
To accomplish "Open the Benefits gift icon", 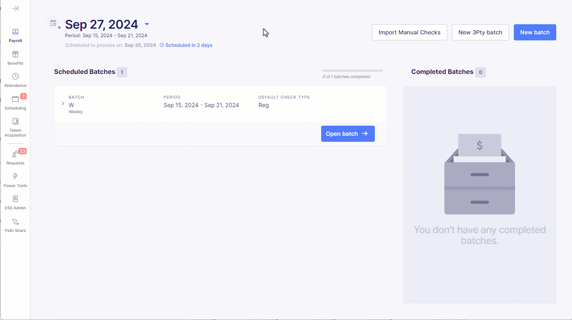I will click(15, 54).
